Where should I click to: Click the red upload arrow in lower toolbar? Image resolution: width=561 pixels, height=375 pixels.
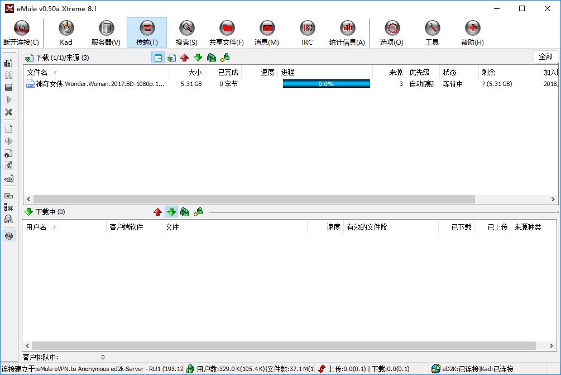[x=157, y=212]
